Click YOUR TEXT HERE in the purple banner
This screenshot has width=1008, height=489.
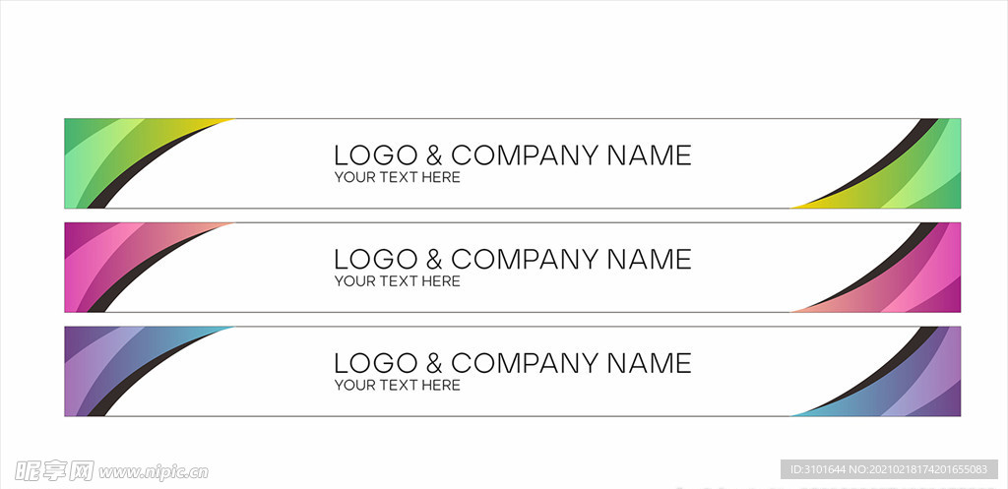click(398, 386)
